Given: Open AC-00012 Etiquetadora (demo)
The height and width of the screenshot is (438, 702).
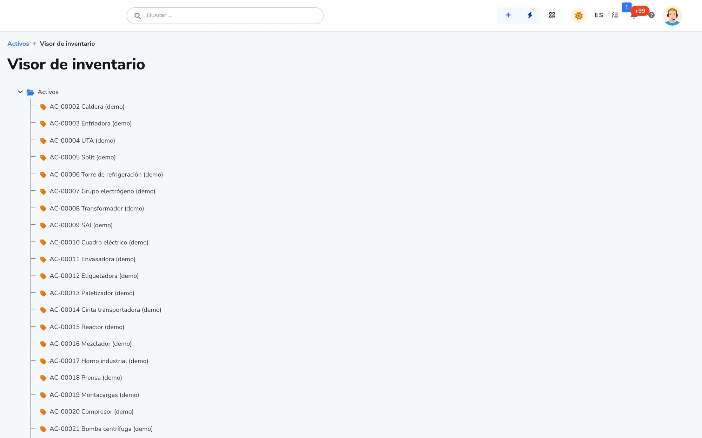Looking at the screenshot, I should (94, 276).
